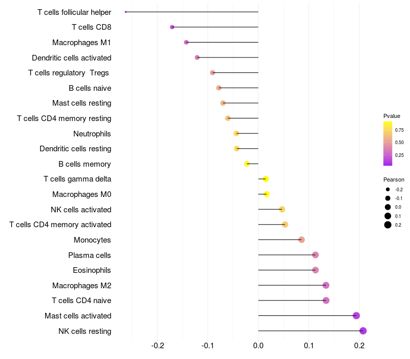Click the -0.2 x-axis tick label
The width and height of the screenshot is (410, 359).
pyautogui.click(x=158, y=346)
